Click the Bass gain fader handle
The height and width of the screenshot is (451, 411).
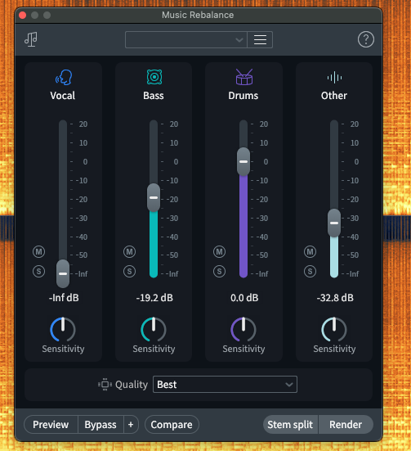click(154, 197)
